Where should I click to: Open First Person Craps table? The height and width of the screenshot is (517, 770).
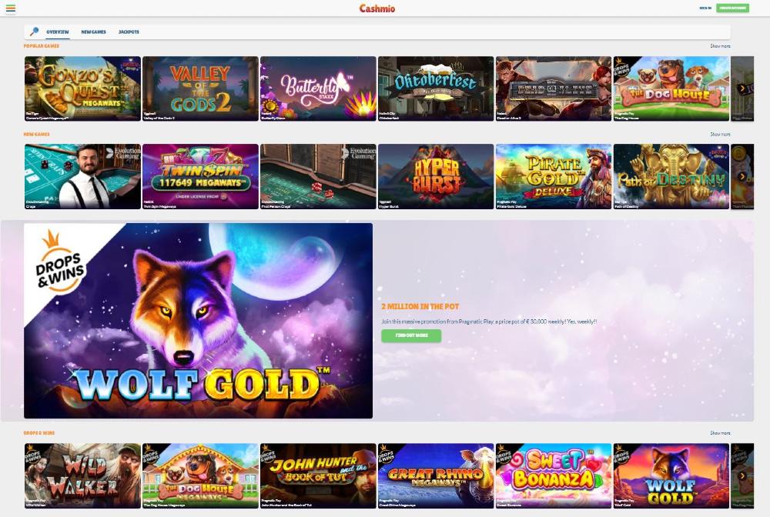[x=318, y=177]
